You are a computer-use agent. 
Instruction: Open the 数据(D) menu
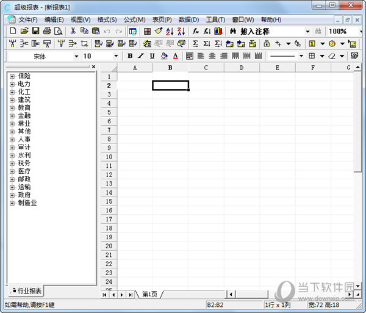[189, 20]
